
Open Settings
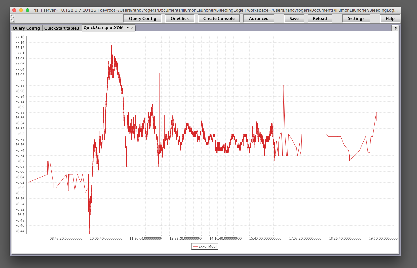[356, 18]
